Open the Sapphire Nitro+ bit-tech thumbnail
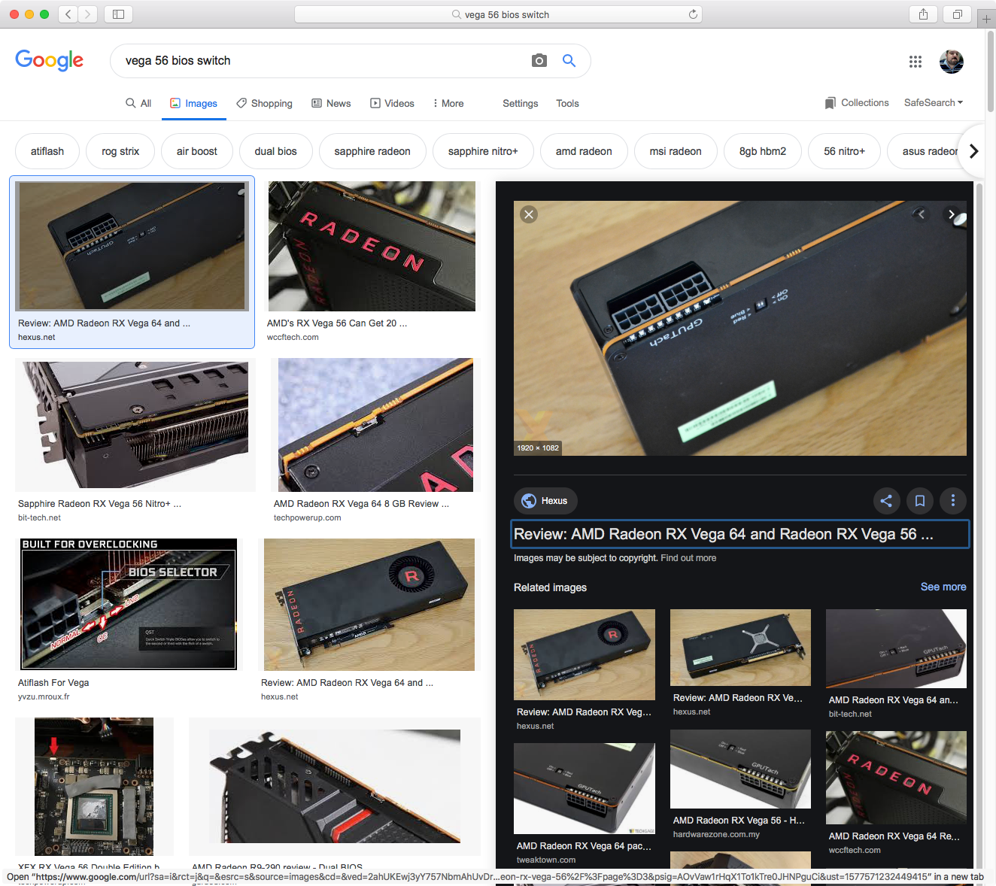Image resolution: width=996 pixels, height=886 pixels. [x=135, y=425]
